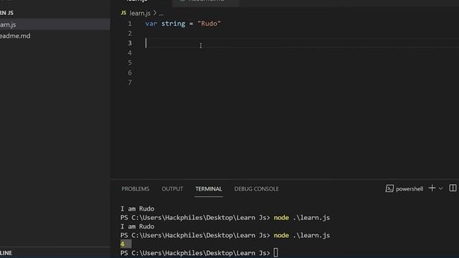Select the TERMINAL panel tab
The width and height of the screenshot is (459, 258).
[209, 188]
